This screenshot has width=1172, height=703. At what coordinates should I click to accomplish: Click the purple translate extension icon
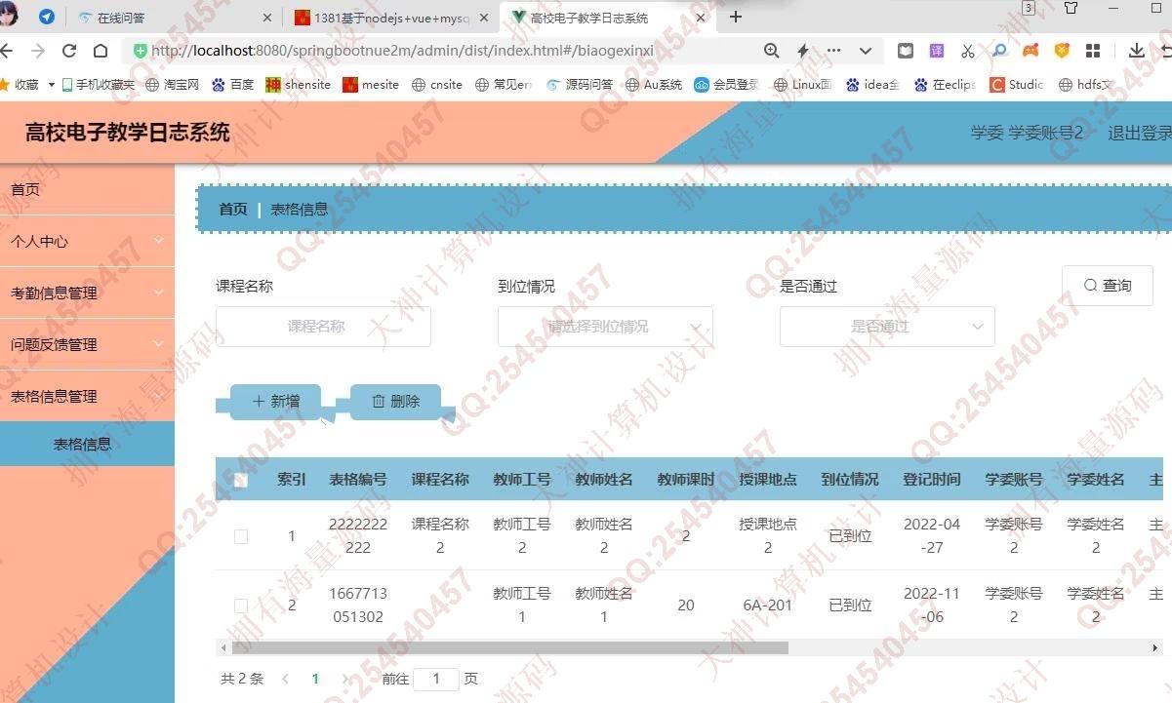937,51
